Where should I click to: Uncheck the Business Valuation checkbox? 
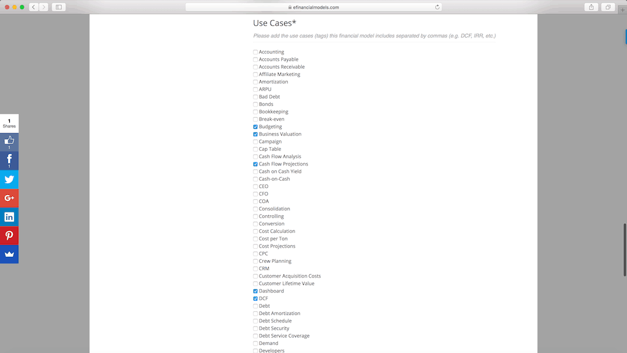pos(255,134)
